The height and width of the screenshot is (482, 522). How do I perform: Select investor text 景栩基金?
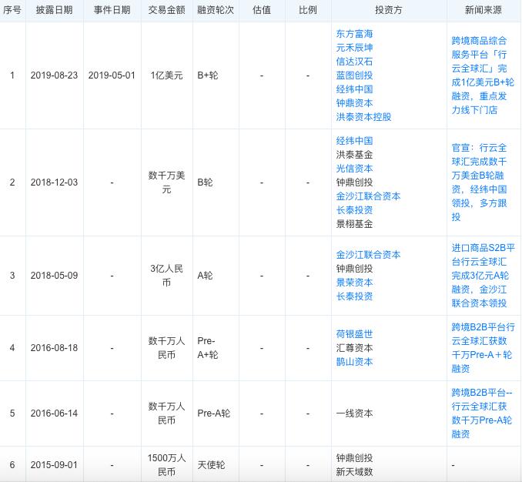pos(354,224)
